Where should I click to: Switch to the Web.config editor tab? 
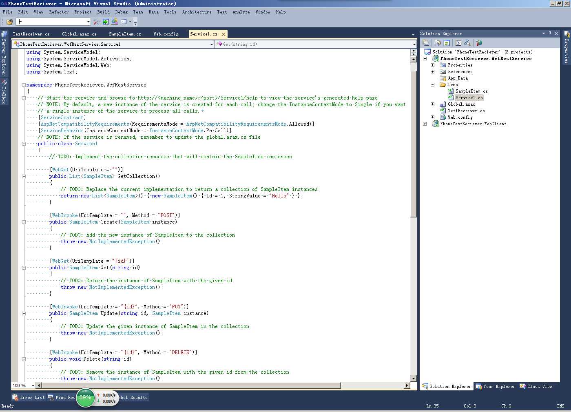(166, 34)
